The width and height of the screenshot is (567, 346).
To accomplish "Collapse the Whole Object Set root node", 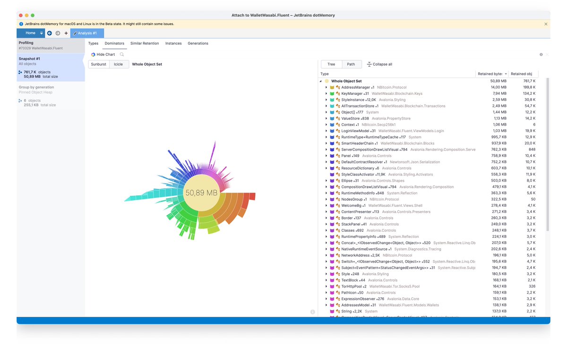I will coord(321,81).
